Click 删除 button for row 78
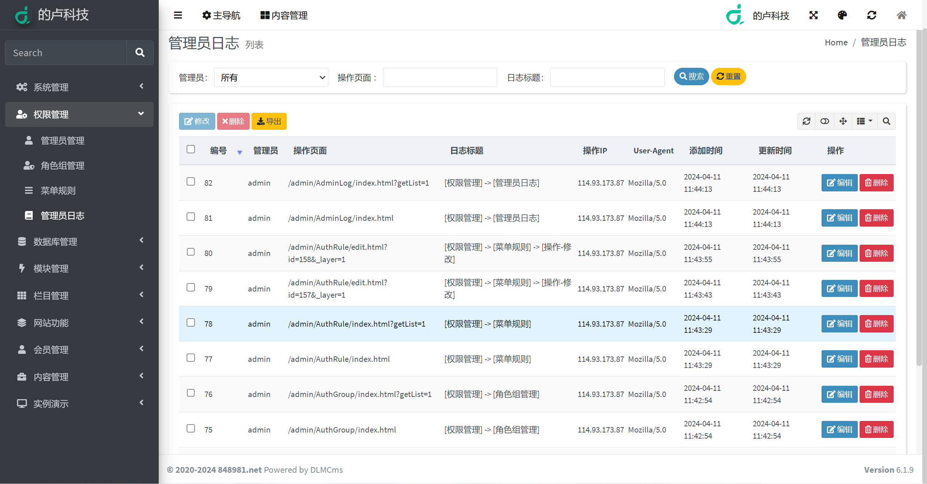927x484 pixels. (x=876, y=323)
